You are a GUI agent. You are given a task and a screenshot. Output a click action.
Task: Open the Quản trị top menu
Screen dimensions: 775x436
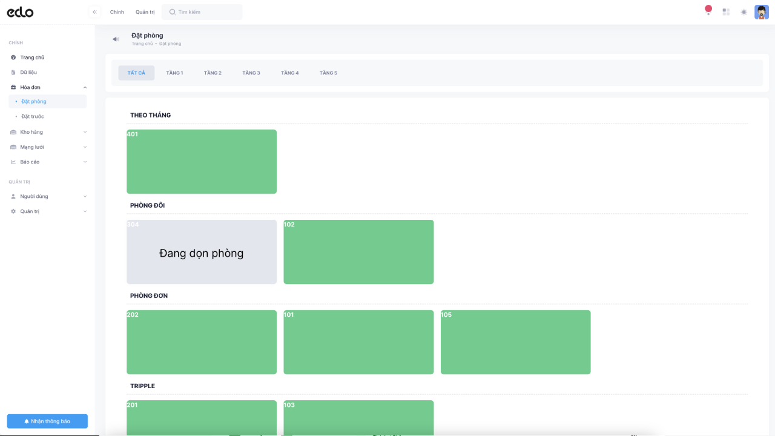point(145,12)
